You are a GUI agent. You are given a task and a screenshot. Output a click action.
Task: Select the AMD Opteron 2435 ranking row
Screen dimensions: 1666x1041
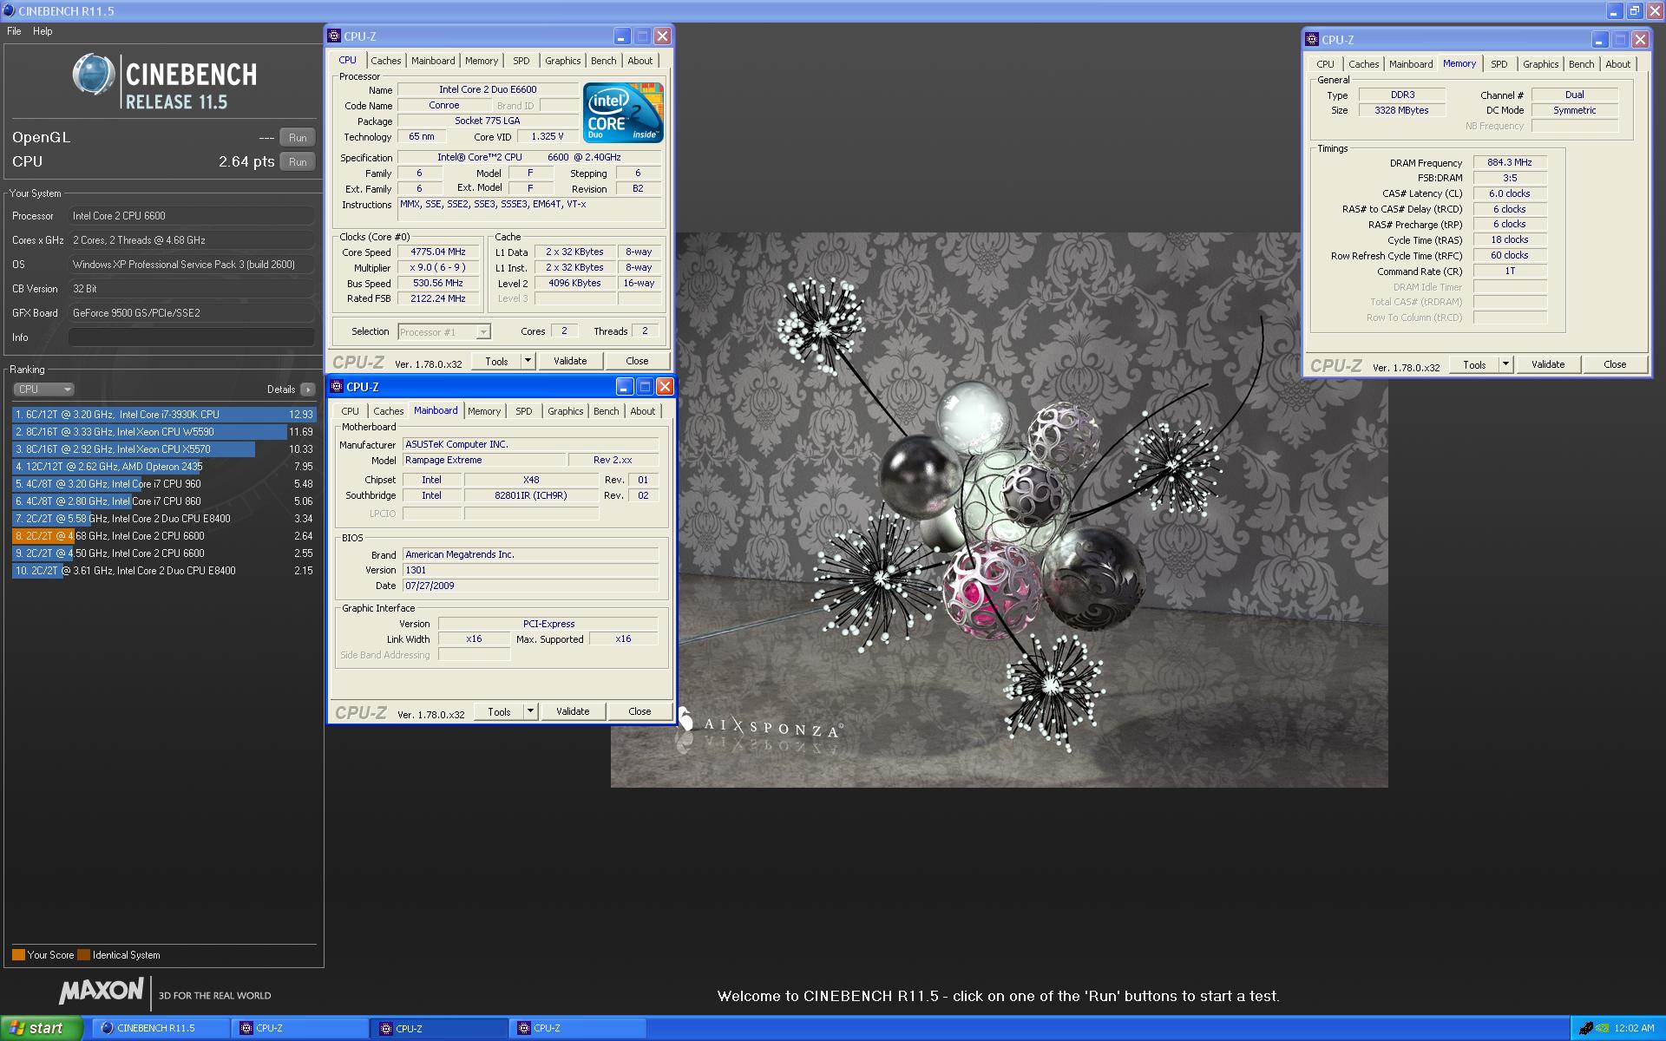click(163, 467)
